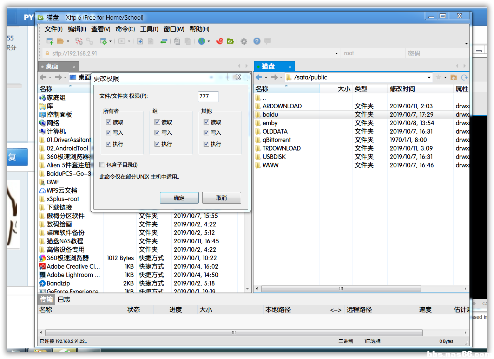Click the blue Help question-mark icon
The image size is (494, 359).
tap(257, 41)
